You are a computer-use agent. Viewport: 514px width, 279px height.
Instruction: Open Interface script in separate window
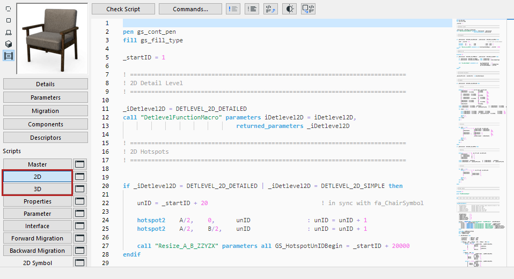[x=79, y=226]
